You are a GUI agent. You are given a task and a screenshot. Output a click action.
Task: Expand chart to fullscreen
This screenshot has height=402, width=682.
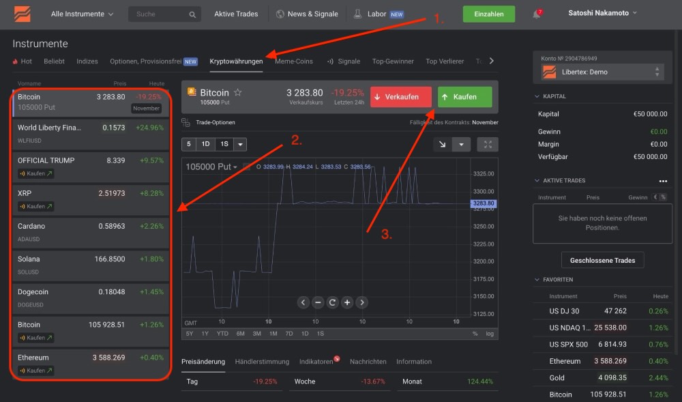pyautogui.click(x=487, y=144)
